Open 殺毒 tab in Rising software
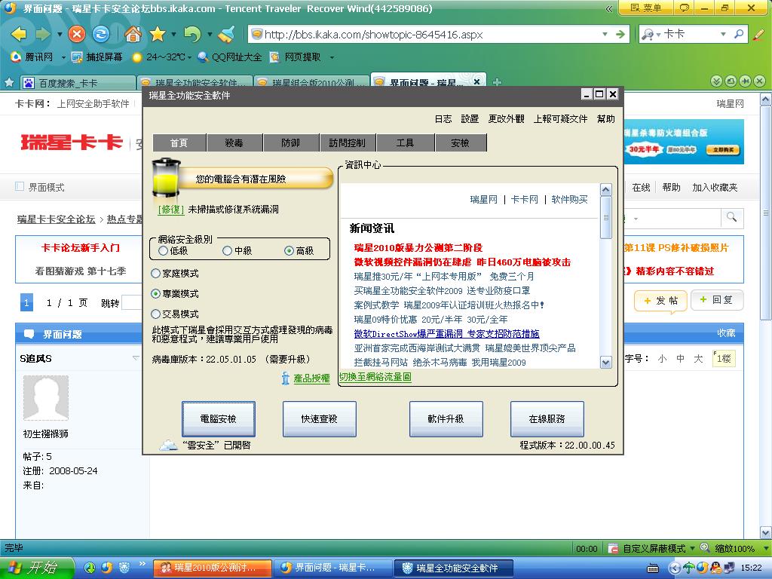 234,142
